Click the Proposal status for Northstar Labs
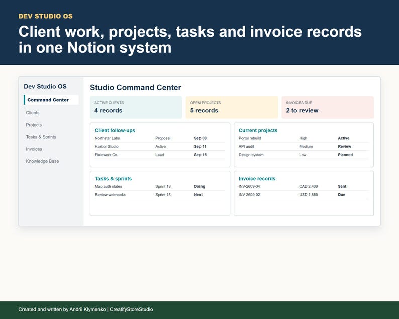 163,138
